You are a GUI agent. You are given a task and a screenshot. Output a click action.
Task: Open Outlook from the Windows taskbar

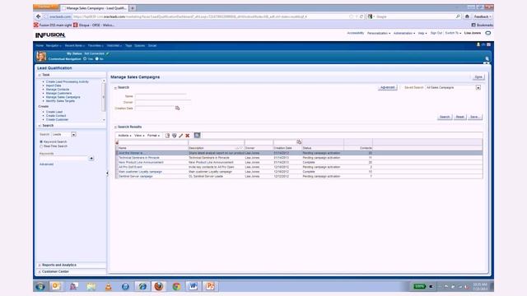pyautogui.click(x=56, y=286)
